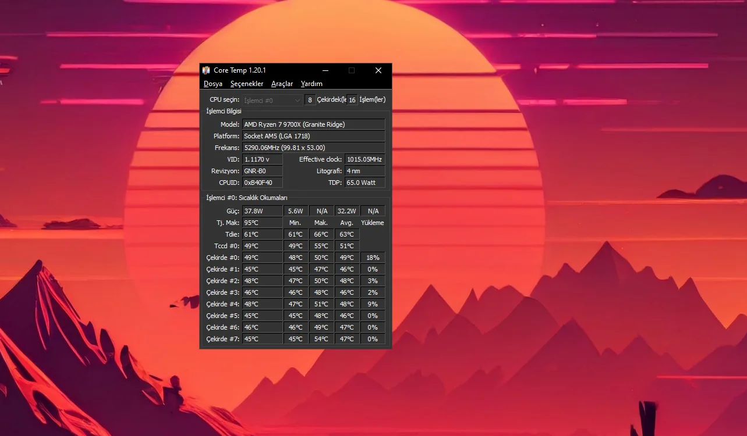This screenshot has width=747, height=436.
Task: Click the Tdie Avg. value 63°C
Action: (347, 234)
